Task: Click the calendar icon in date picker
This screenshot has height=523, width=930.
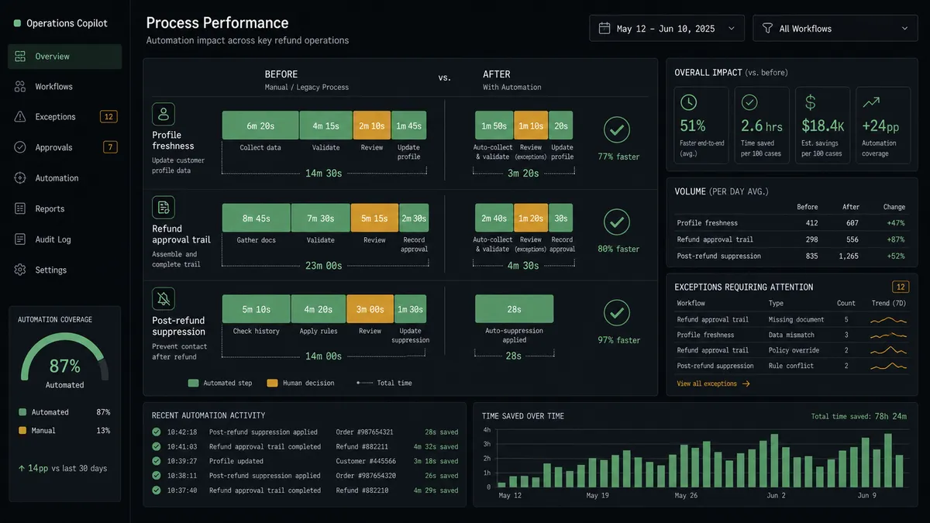Action: (x=604, y=29)
